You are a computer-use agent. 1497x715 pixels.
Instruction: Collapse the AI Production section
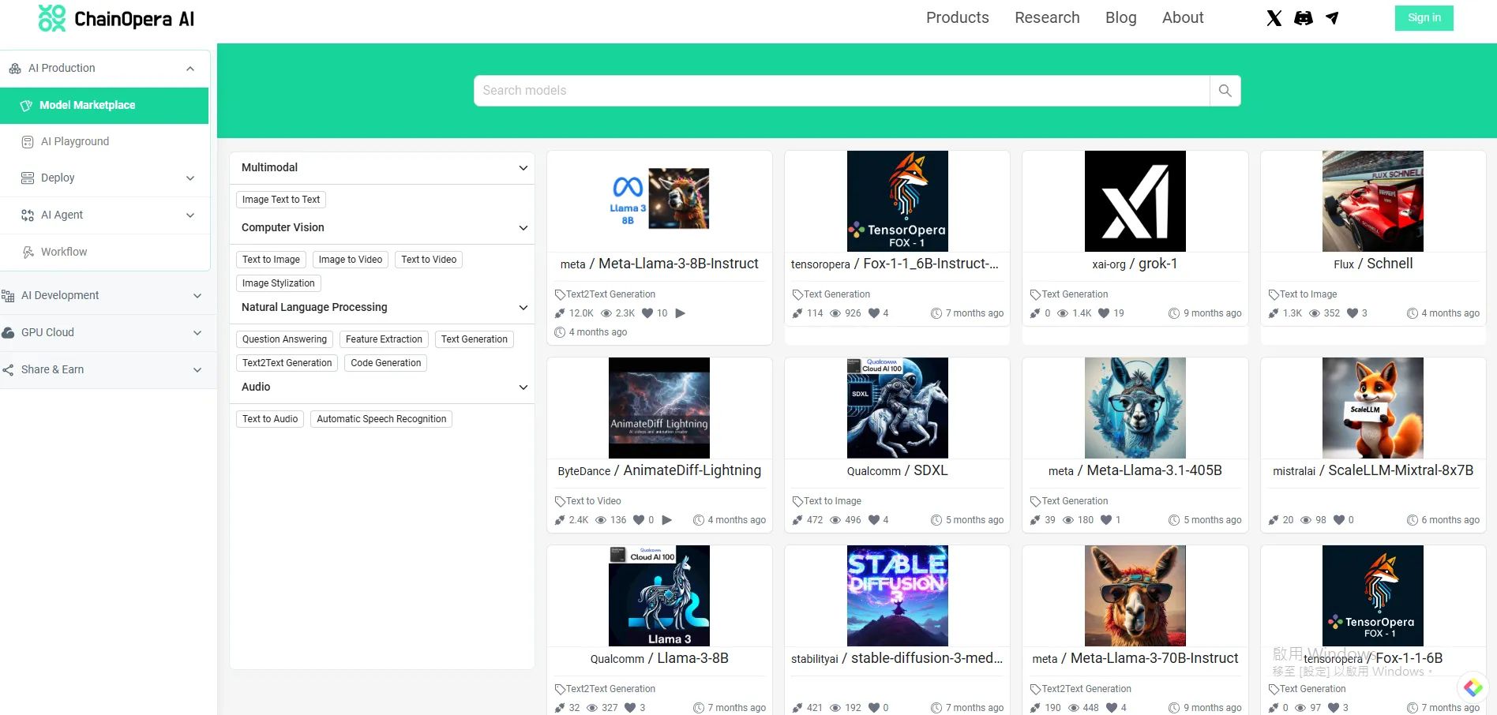coord(190,69)
